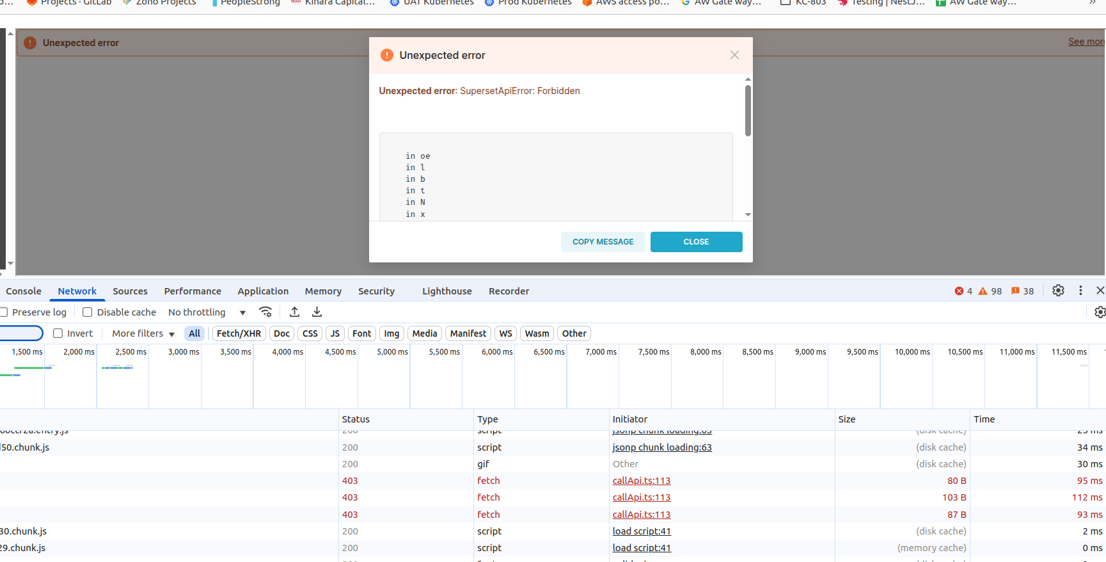This screenshot has width=1106, height=562.
Task: Click callApi.ts:113 link in 80 B row
Action: point(642,481)
